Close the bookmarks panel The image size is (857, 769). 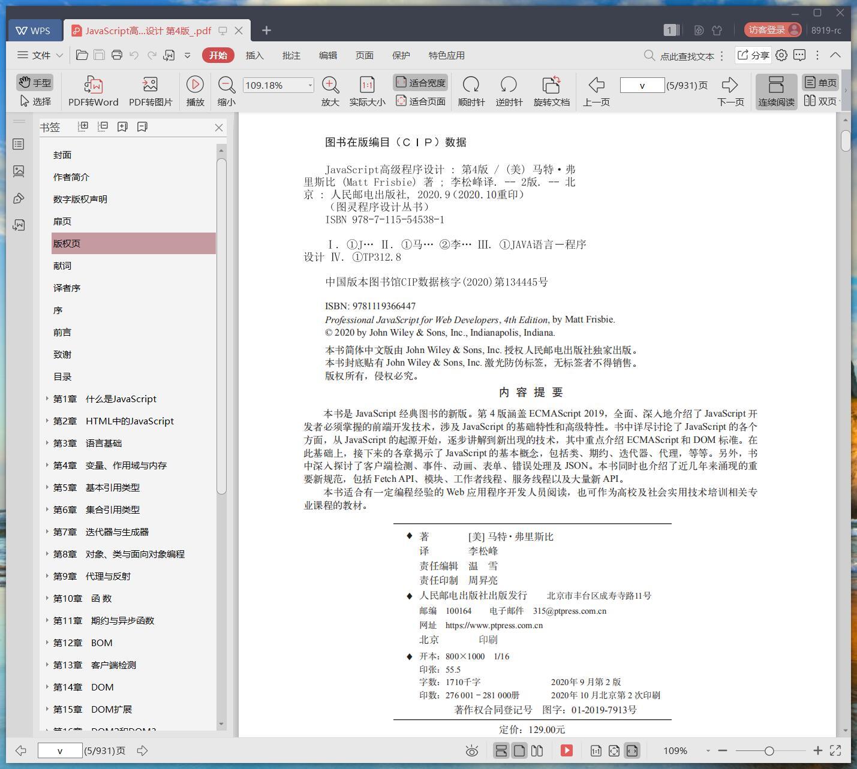(x=219, y=127)
